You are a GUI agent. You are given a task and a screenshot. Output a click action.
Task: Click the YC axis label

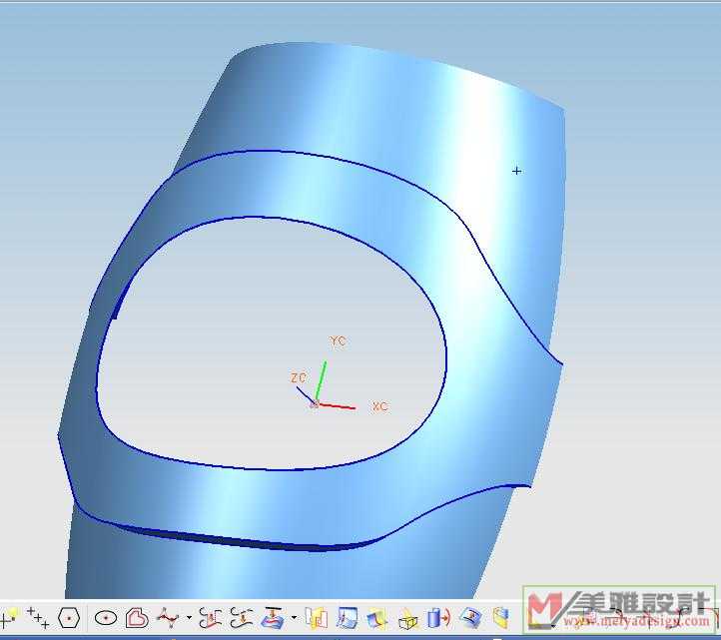pos(338,341)
